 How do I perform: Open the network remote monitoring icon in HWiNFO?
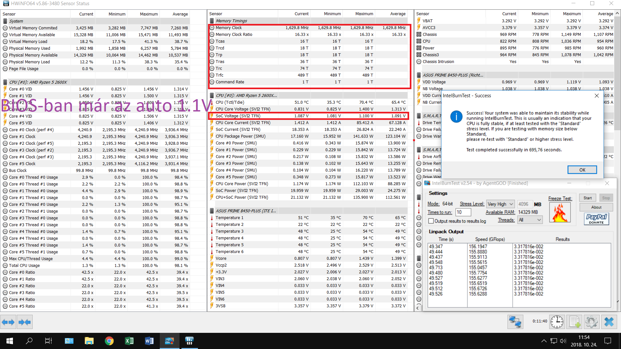[x=515, y=322]
